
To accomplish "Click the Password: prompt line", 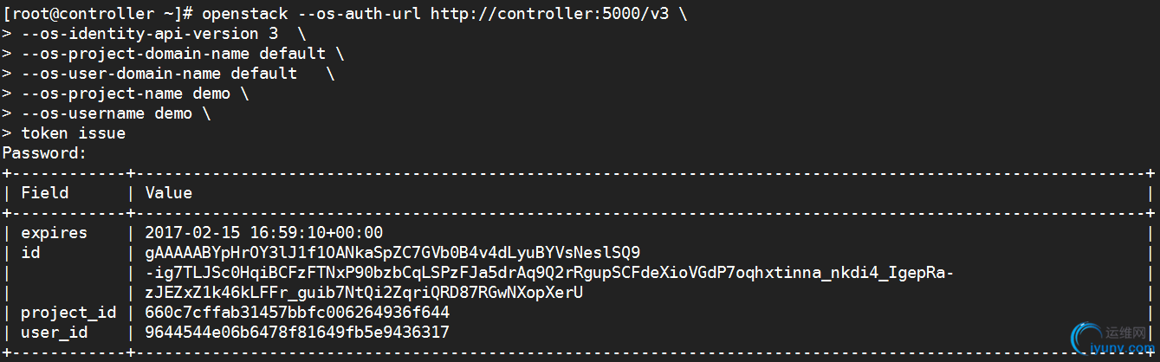I will tap(45, 153).
